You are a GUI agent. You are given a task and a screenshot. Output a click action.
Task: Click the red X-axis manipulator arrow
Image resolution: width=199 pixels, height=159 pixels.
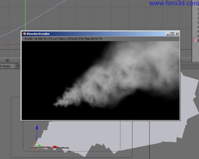pyautogui.click(x=56, y=147)
